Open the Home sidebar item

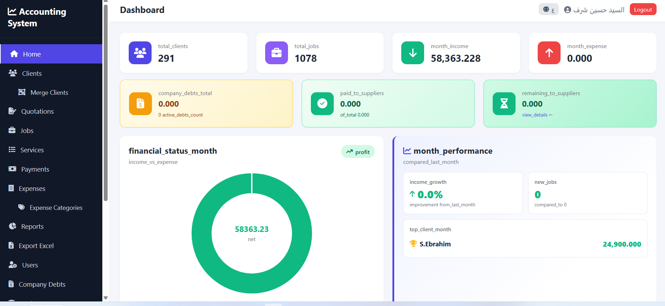click(51, 54)
